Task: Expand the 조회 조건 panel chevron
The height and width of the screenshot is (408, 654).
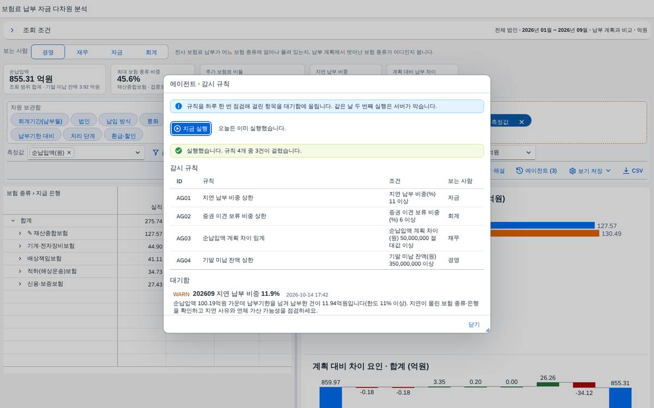Action: tap(12, 30)
